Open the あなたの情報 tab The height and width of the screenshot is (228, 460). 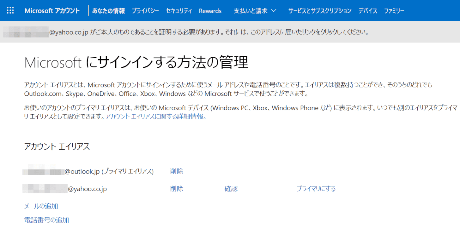tap(108, 11)
